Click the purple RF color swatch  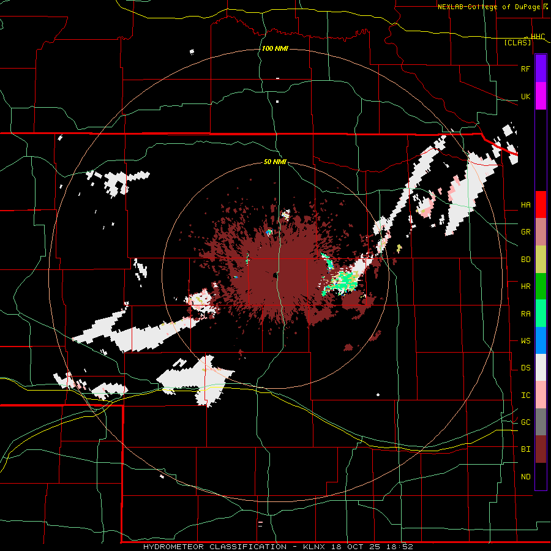541,68
